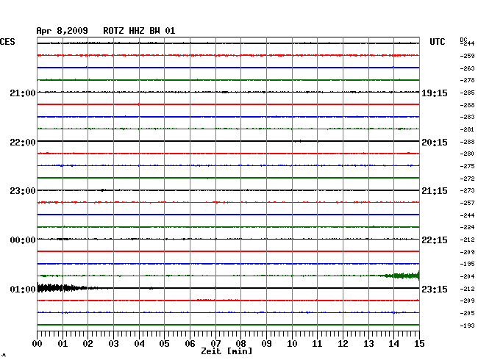Click the DC offset value '-280'
Image resolution: width=478 pixels, height=363 pixels.
[467, 154]
